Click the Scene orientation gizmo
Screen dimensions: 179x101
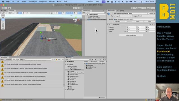[76, 20]
